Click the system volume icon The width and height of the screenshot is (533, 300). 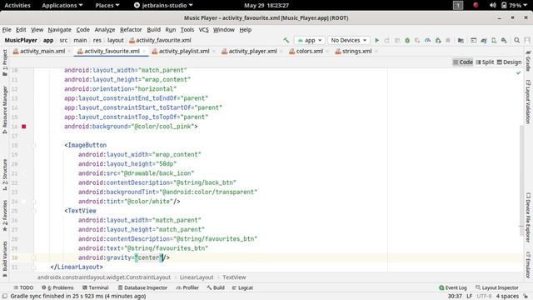pos(492,5)
